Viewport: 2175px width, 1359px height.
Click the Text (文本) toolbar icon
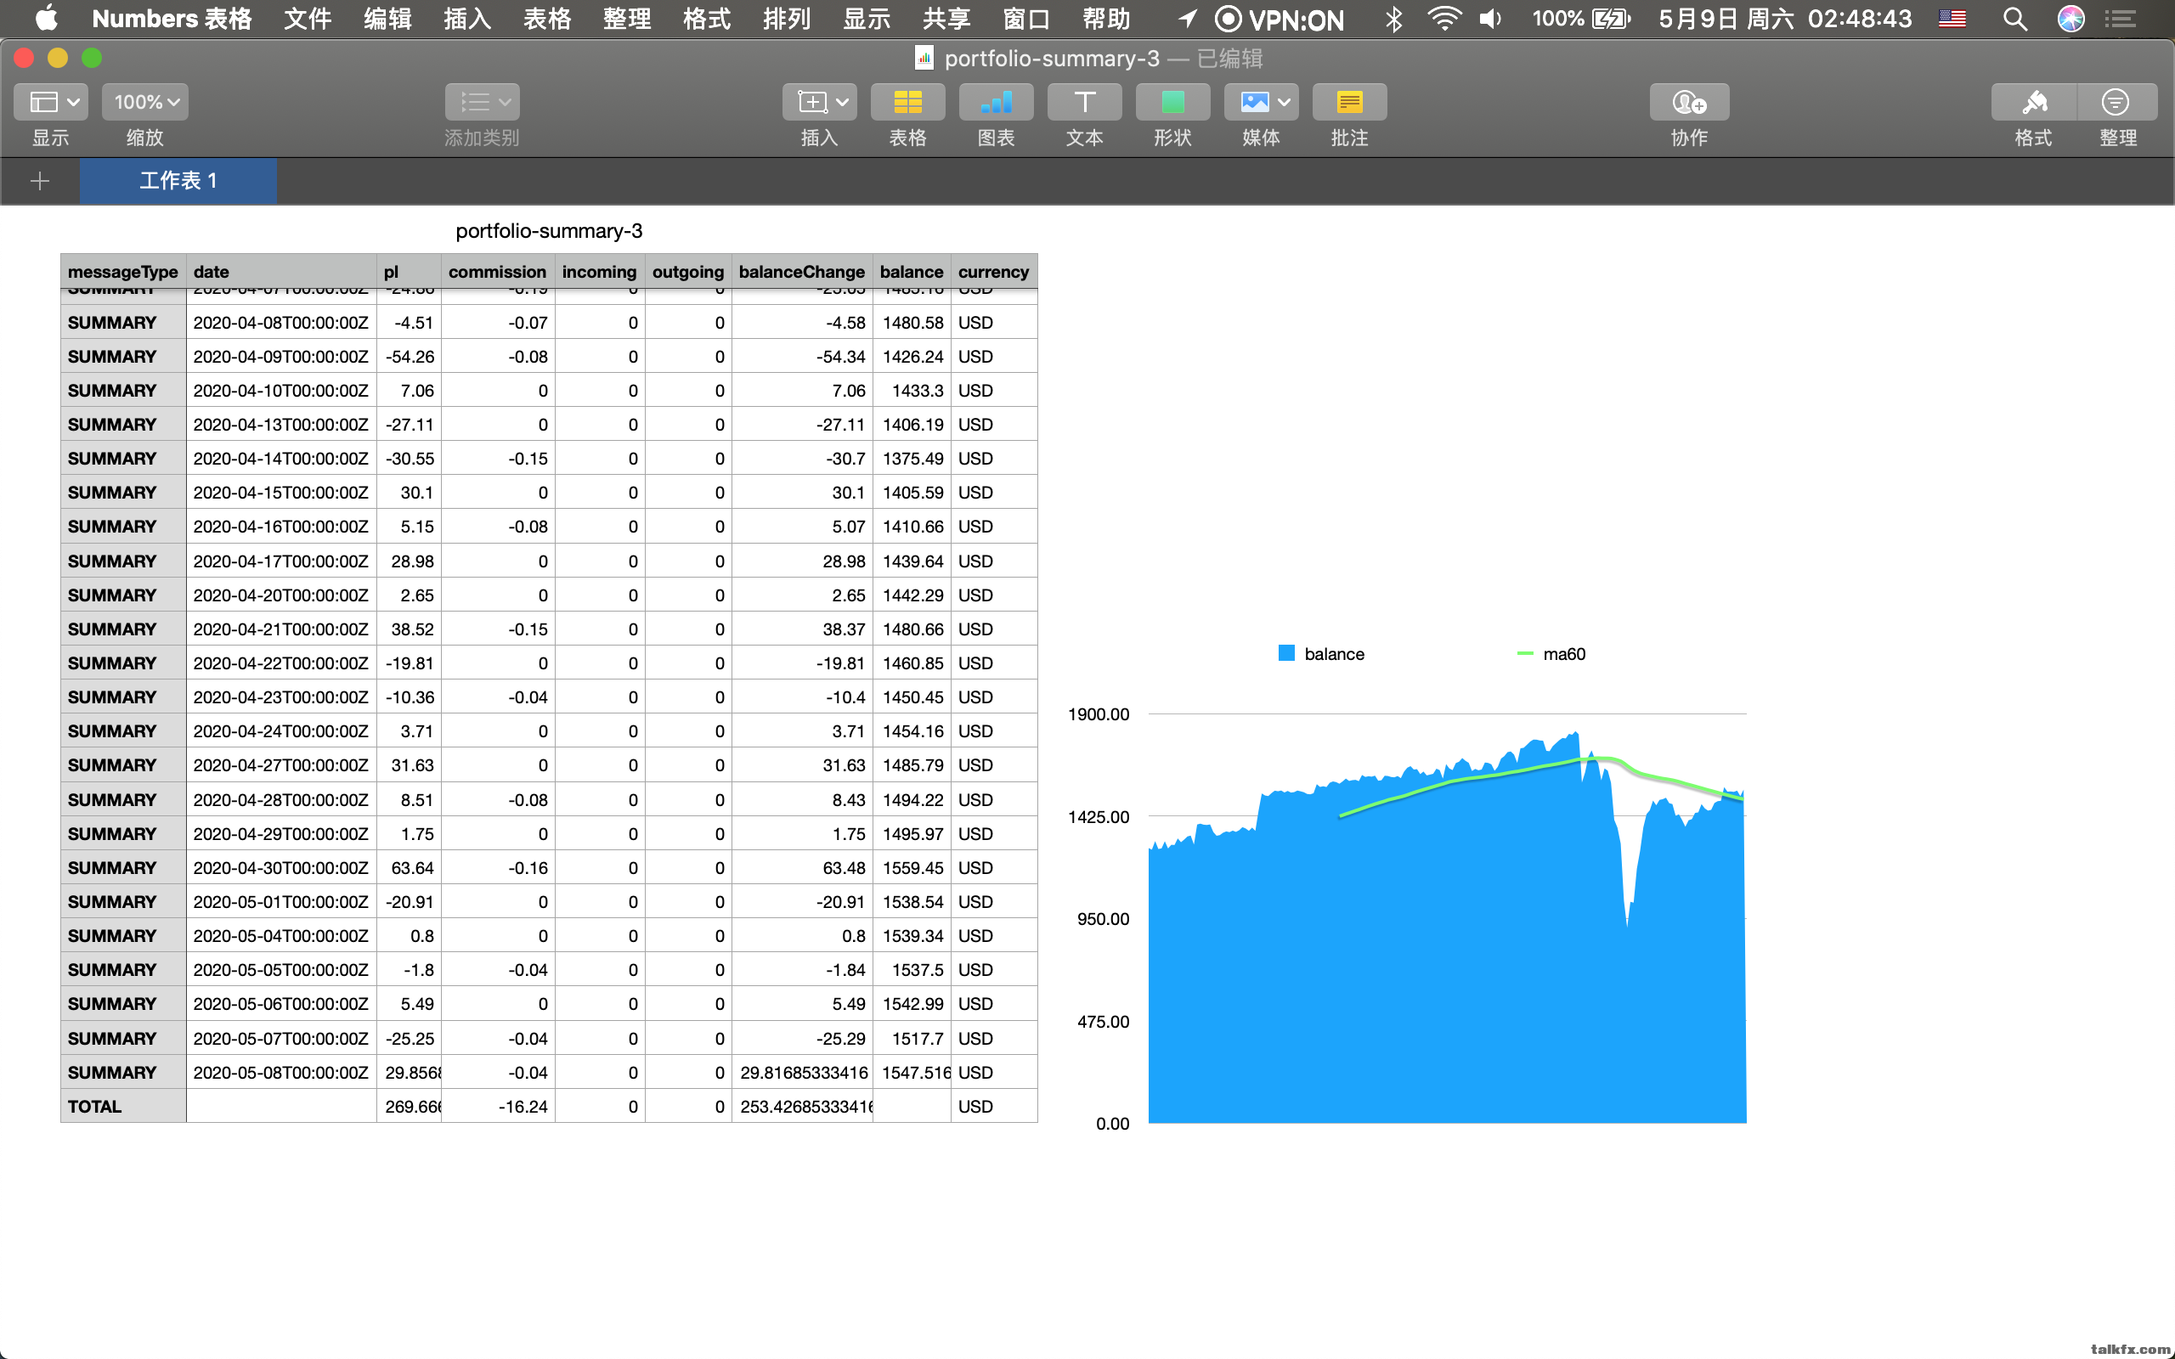pos(1085,103)
